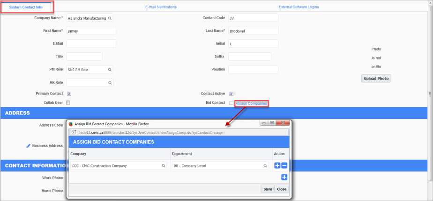This screenshot has width=433, height=201.
Task: Click the First Name field containing James
Action: [x=91, y=31]
